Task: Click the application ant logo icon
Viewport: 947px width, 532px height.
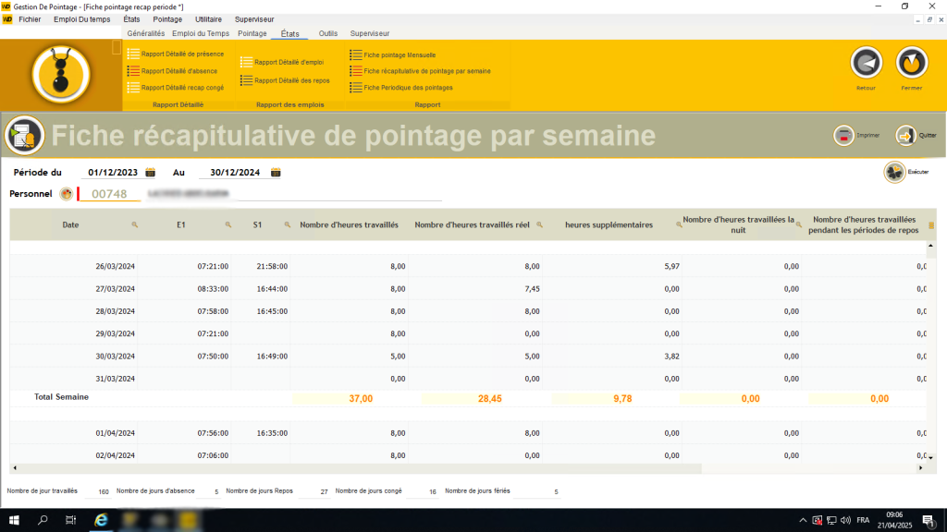Action: point(60,71)
